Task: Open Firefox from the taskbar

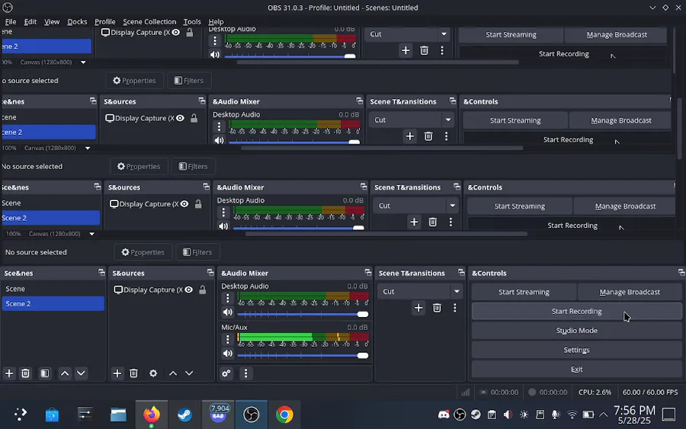Action: coord(152,414)
